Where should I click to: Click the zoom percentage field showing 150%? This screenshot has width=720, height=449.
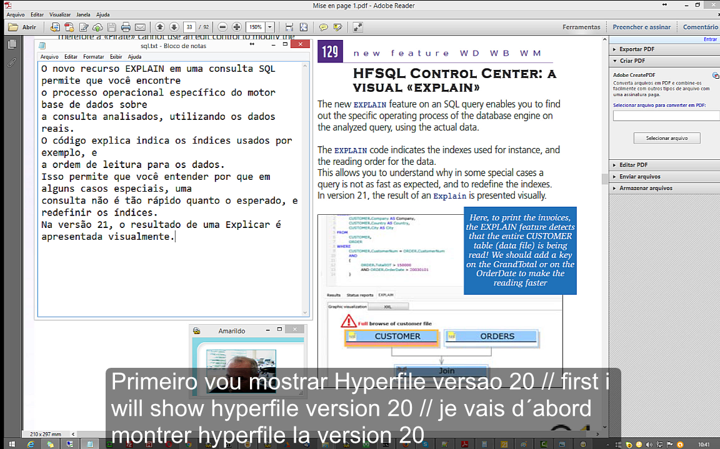tap(256, 27)
